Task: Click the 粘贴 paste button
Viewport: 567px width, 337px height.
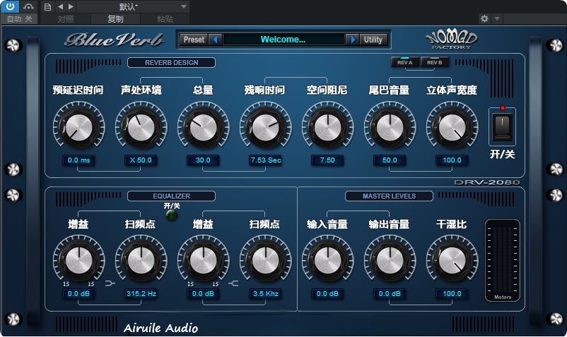Action: [x=165, y=19]
